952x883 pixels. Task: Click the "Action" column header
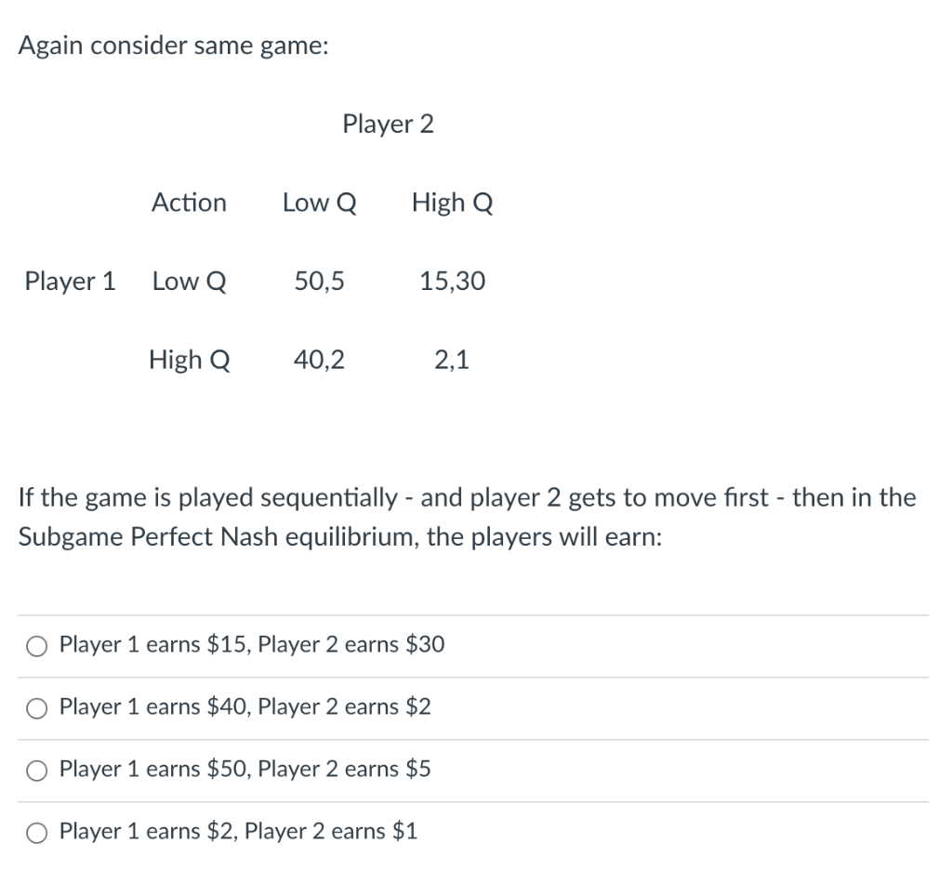189,202
